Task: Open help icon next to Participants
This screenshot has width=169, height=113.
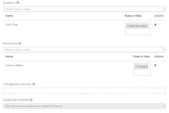Action: coord(20,43)
